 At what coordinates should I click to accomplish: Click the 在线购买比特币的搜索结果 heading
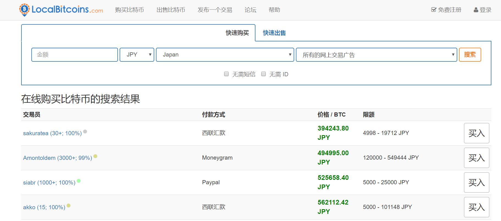tap(81, 99)
